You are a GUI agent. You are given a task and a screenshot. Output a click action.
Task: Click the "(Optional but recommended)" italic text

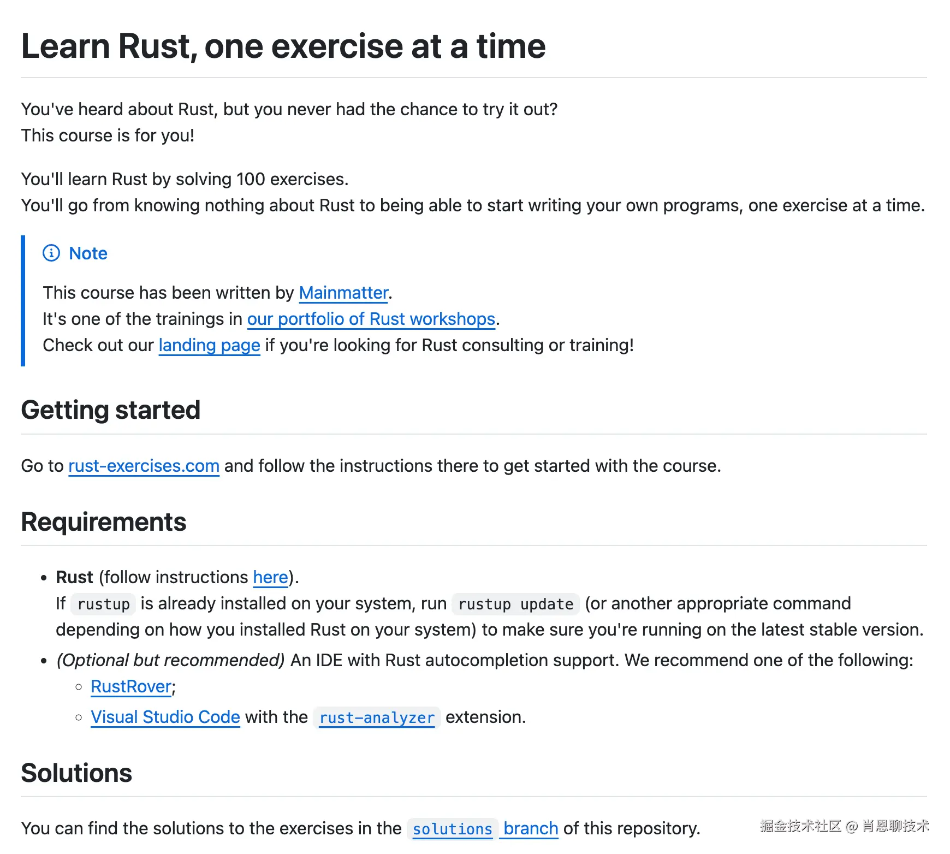coord(170,661)
